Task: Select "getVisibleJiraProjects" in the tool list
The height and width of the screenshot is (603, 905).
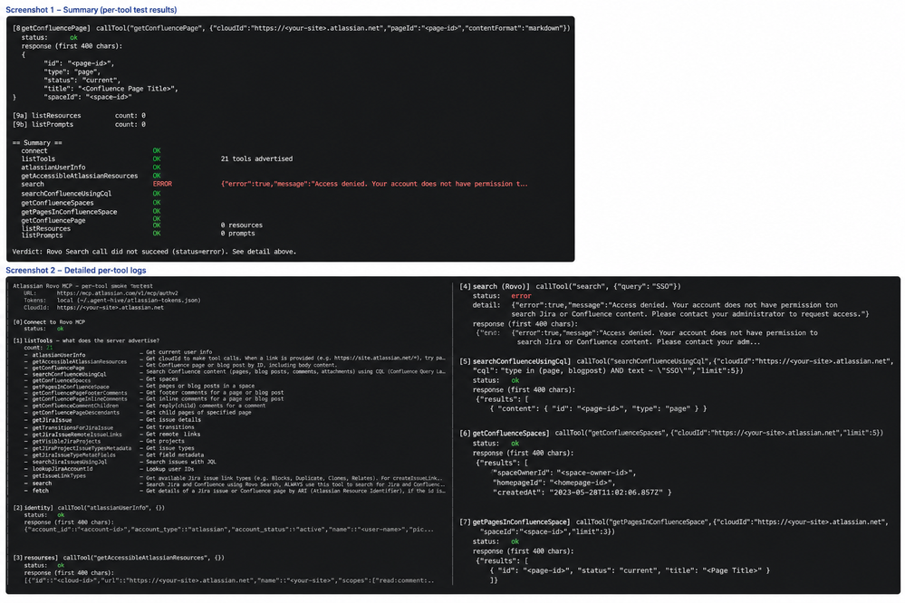Action: 66,442
